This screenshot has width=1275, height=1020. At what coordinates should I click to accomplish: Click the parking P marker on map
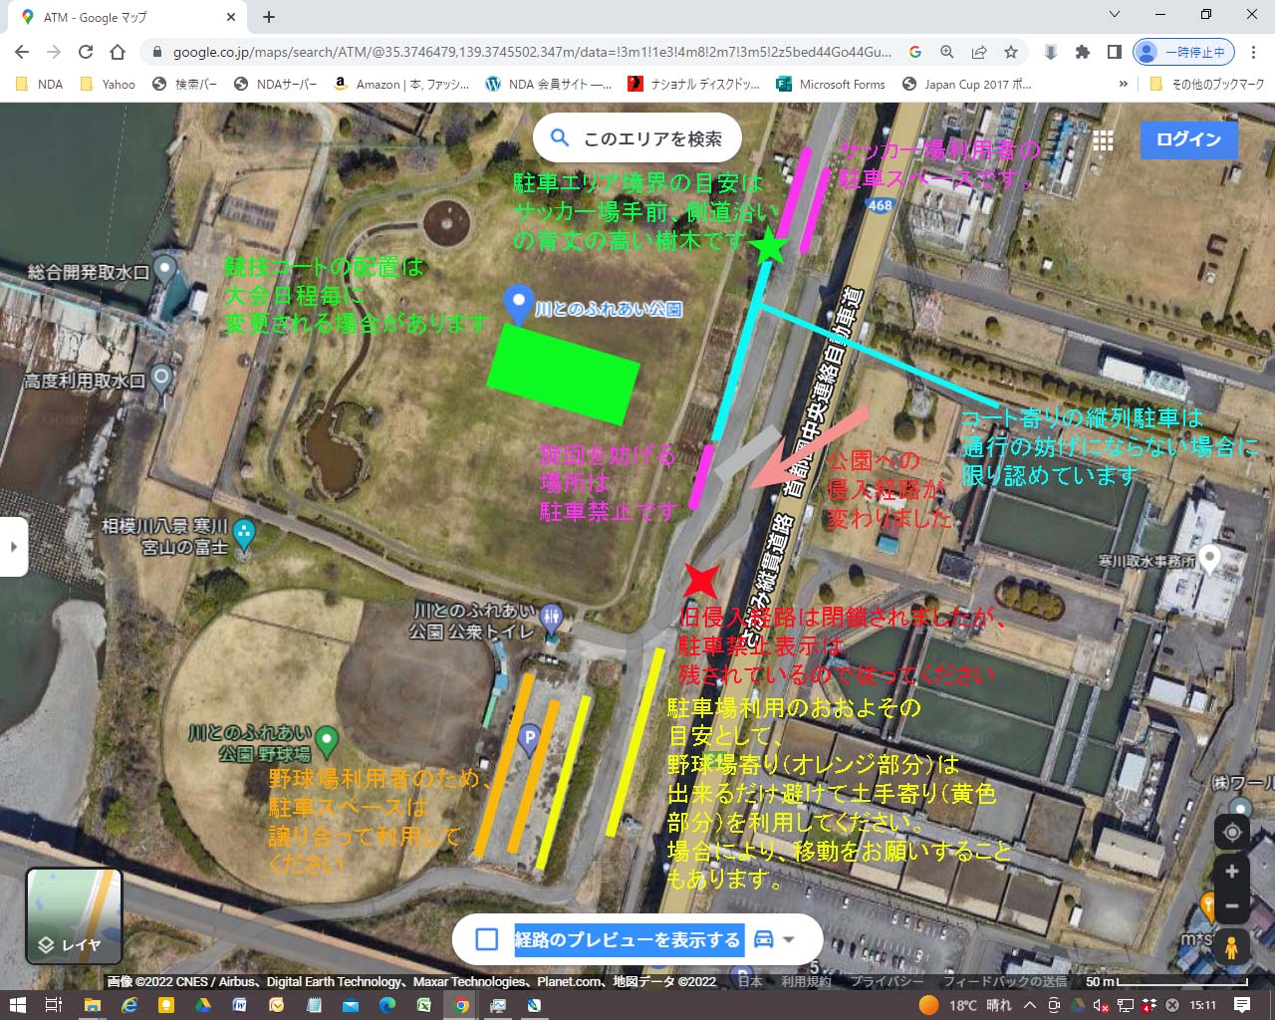pyautogui.click(x=530, y=738)
